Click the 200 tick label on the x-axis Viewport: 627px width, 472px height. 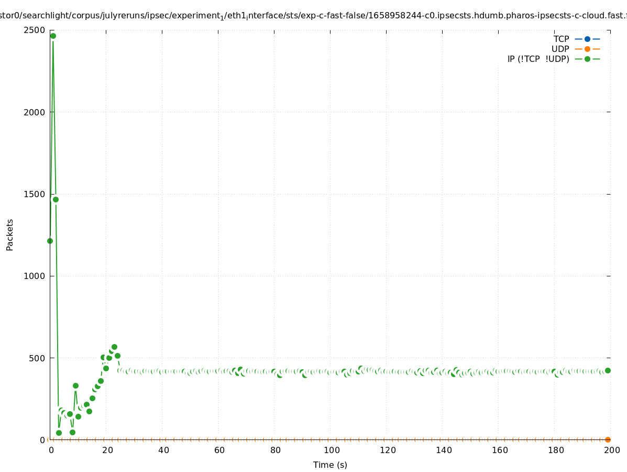click(611, 450)
